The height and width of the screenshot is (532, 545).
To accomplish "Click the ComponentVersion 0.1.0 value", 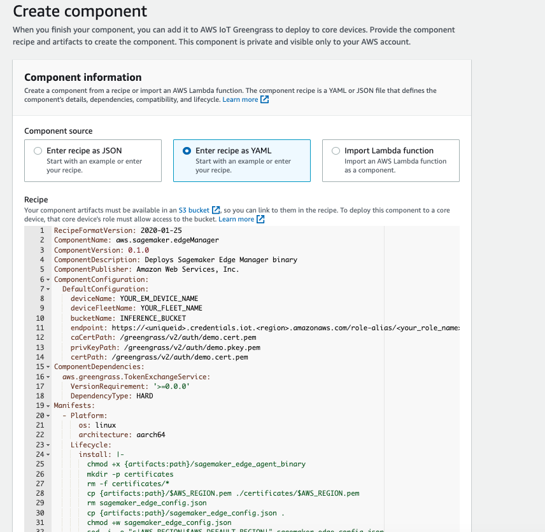I will pos(138,250).
